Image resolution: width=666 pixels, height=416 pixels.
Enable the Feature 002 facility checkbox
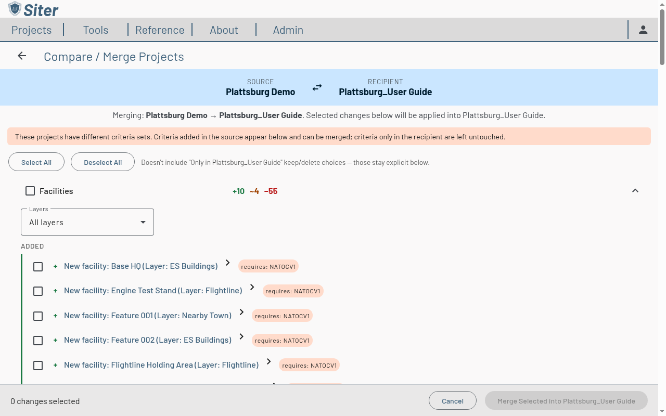pyautogui.click(x=38, y=341)
